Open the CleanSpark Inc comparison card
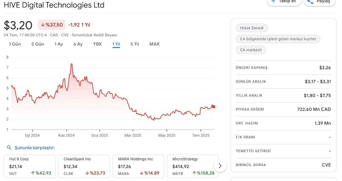This screenshot has height=181, width=342. click(x=84, y=166)
